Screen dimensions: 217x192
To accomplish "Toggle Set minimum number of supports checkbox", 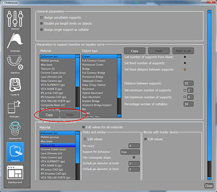I will point(184,90).
